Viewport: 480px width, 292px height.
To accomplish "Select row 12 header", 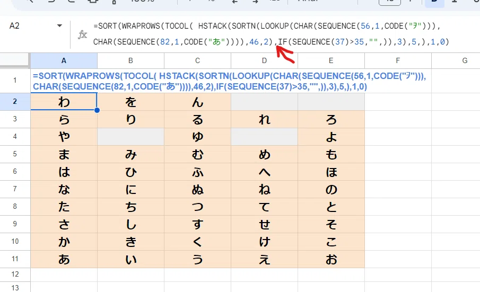I will coord(15,275).
